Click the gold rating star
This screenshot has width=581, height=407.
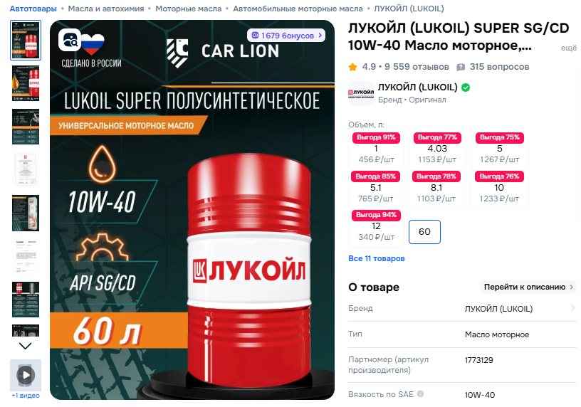click(x=352, y=67)
